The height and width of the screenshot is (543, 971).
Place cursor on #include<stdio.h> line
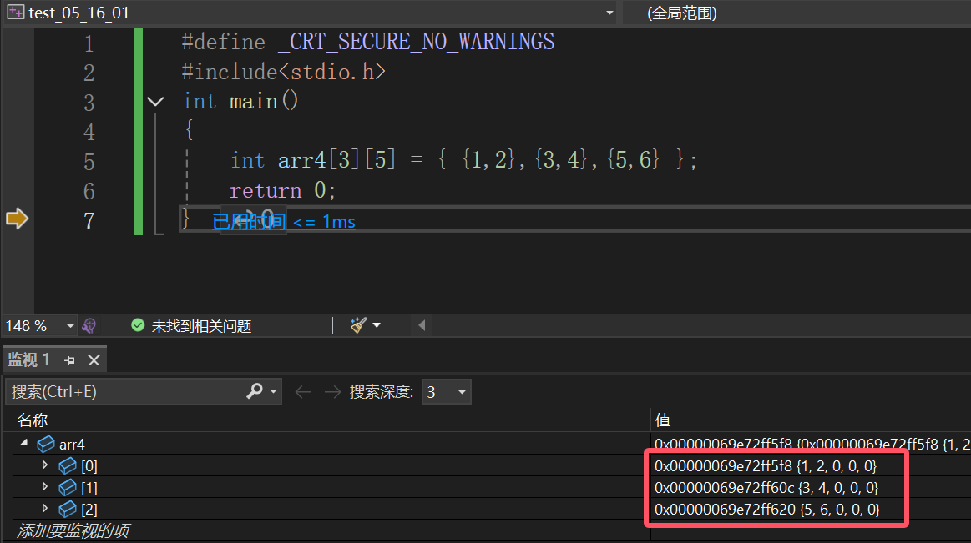pos(284,72)
